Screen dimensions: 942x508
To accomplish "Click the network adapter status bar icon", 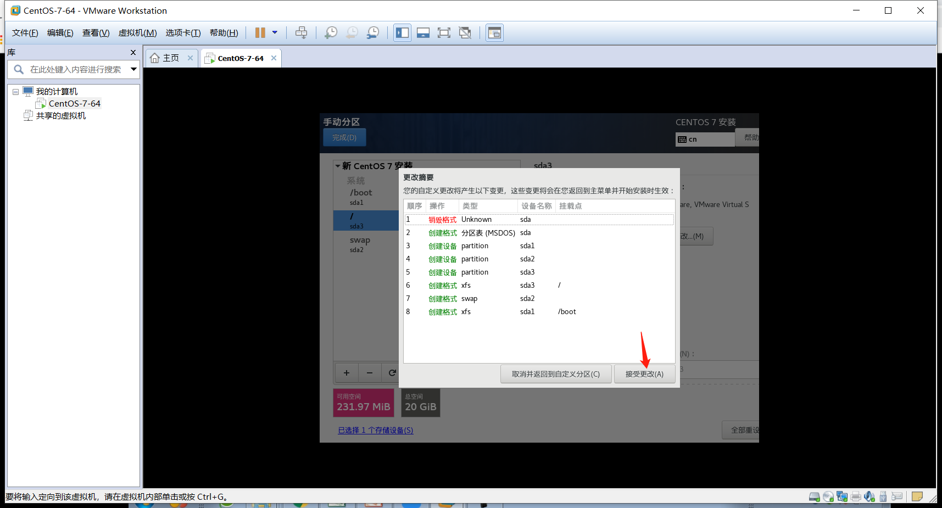I will [842, 497].
